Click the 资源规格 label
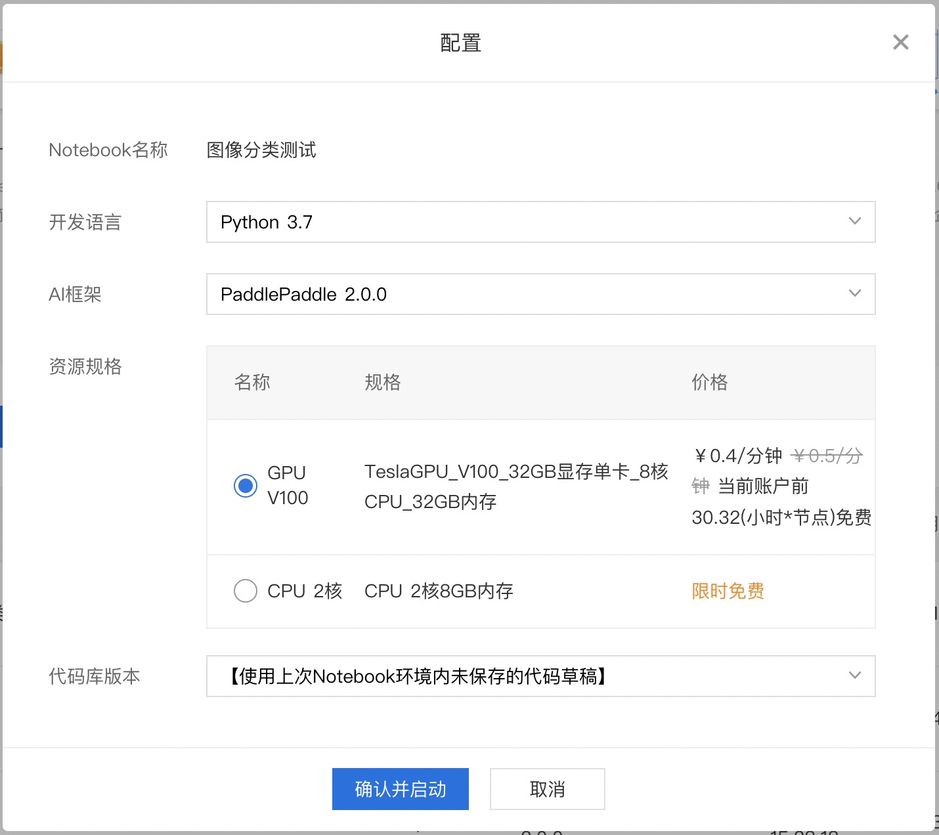This screenshot has width=939, height=835. pyautogui.click(x=85, y=366)
